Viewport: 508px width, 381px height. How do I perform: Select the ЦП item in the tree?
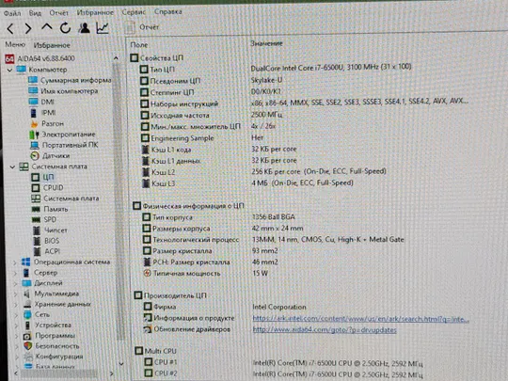[x=42, y=177]
